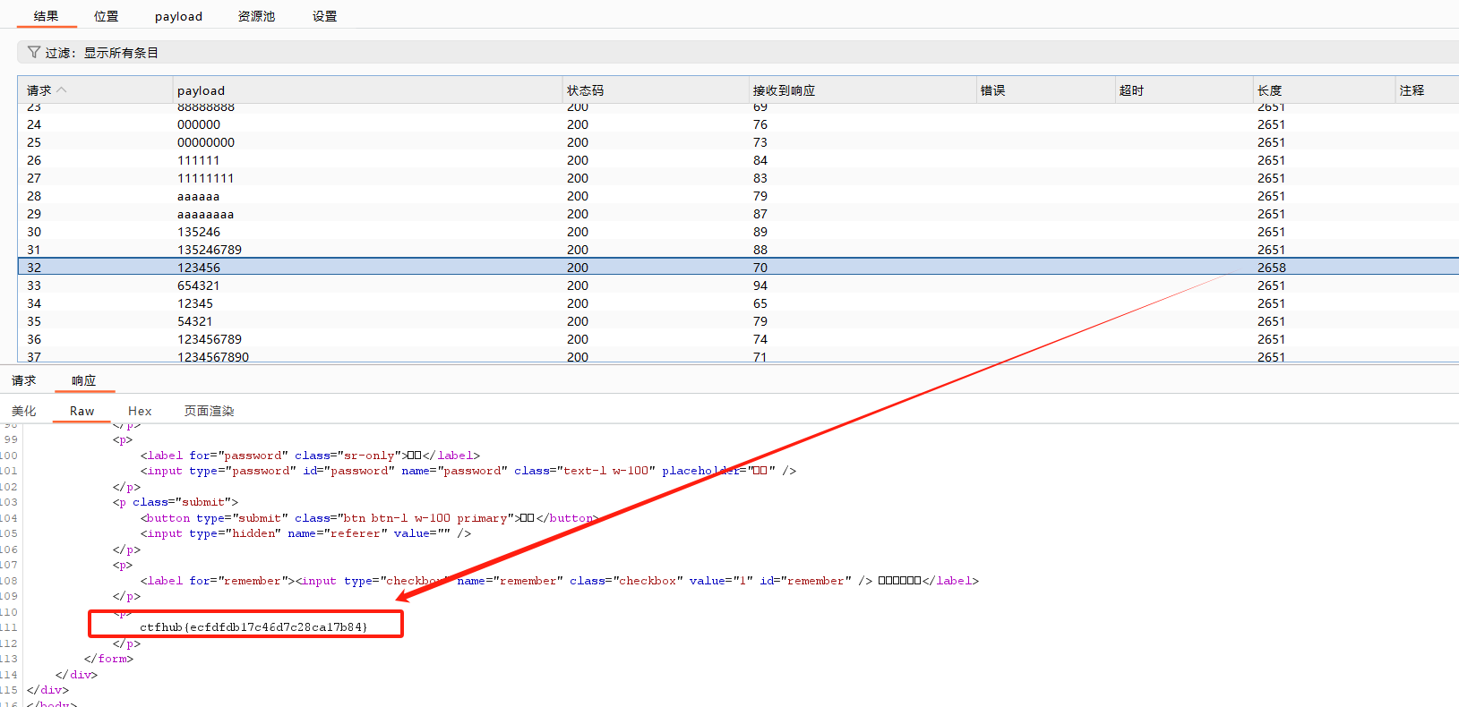Click the input type="hidden" referer line
This screenshot has width=1459, height=707.
pyautogui.click(x=305, y=533)
